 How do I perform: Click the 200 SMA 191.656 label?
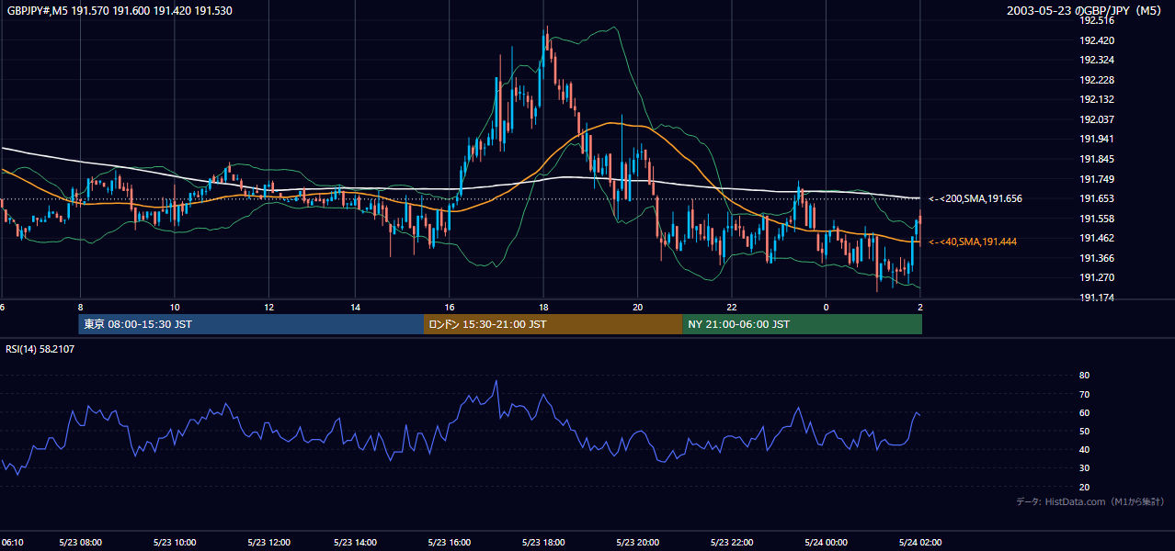tap(975, 198)
